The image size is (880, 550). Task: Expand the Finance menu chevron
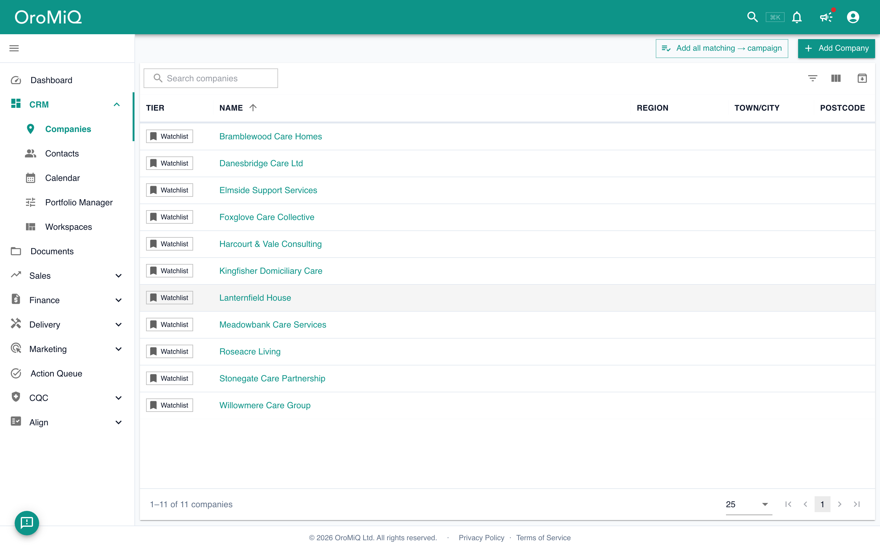pos(119,300)
